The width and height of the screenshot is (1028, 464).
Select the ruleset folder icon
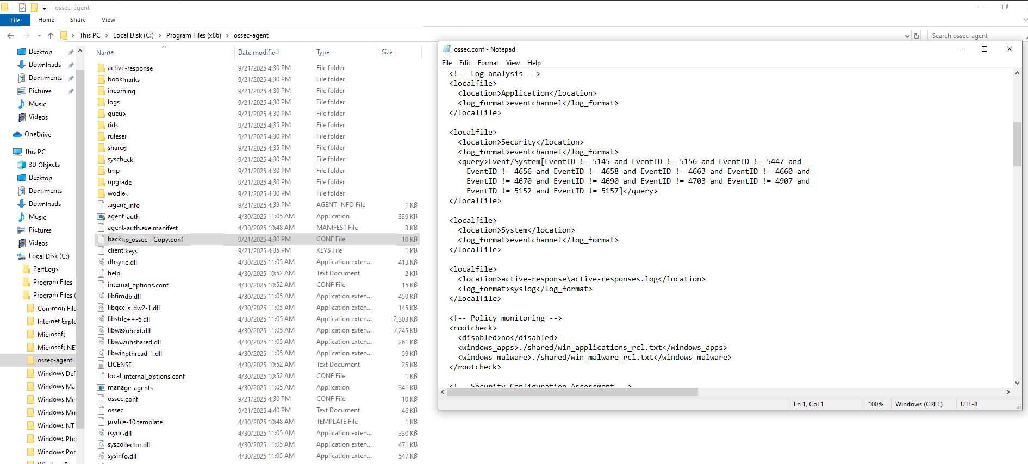(x=101, y=136)
